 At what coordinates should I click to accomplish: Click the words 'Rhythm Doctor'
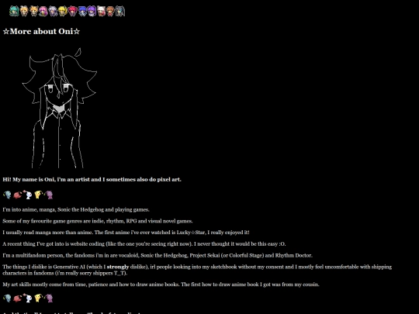pos(293,255)
